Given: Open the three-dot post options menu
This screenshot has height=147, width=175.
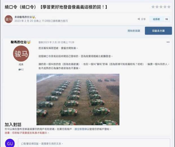Looking at the screenshot, I should [168, 42].
